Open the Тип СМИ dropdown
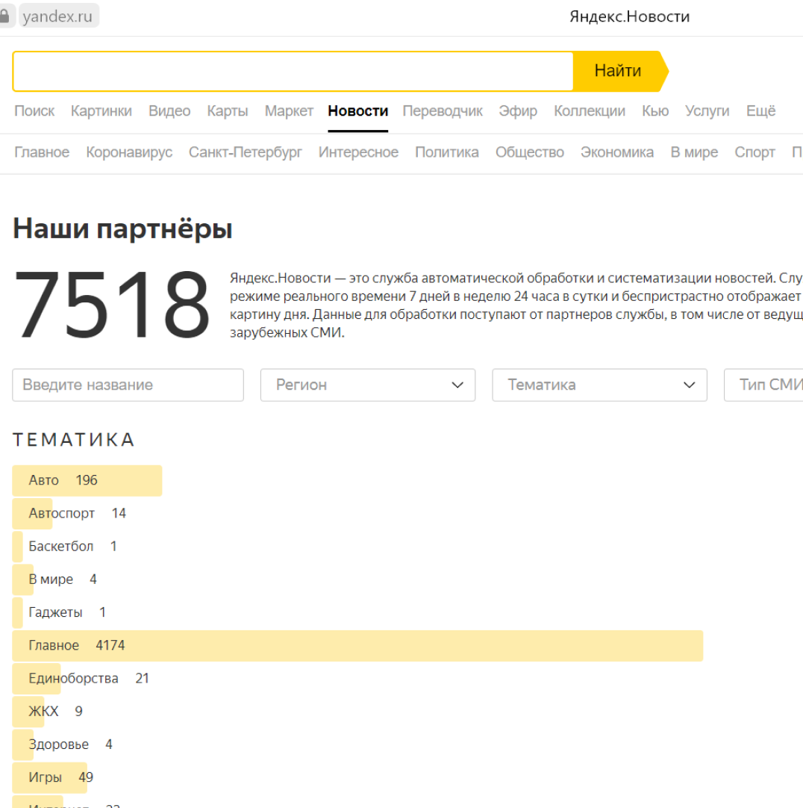Image resolution: width=803 pixels, height=808 pixels. click(764, 385)
